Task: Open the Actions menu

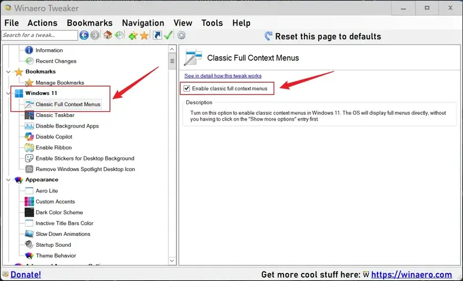Action: point(42,23)
